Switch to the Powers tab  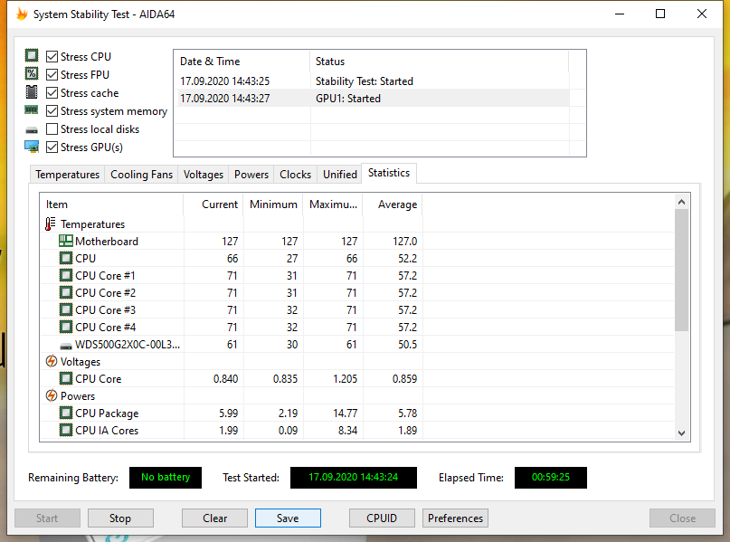pyautogui.click(x=251, y=175)
